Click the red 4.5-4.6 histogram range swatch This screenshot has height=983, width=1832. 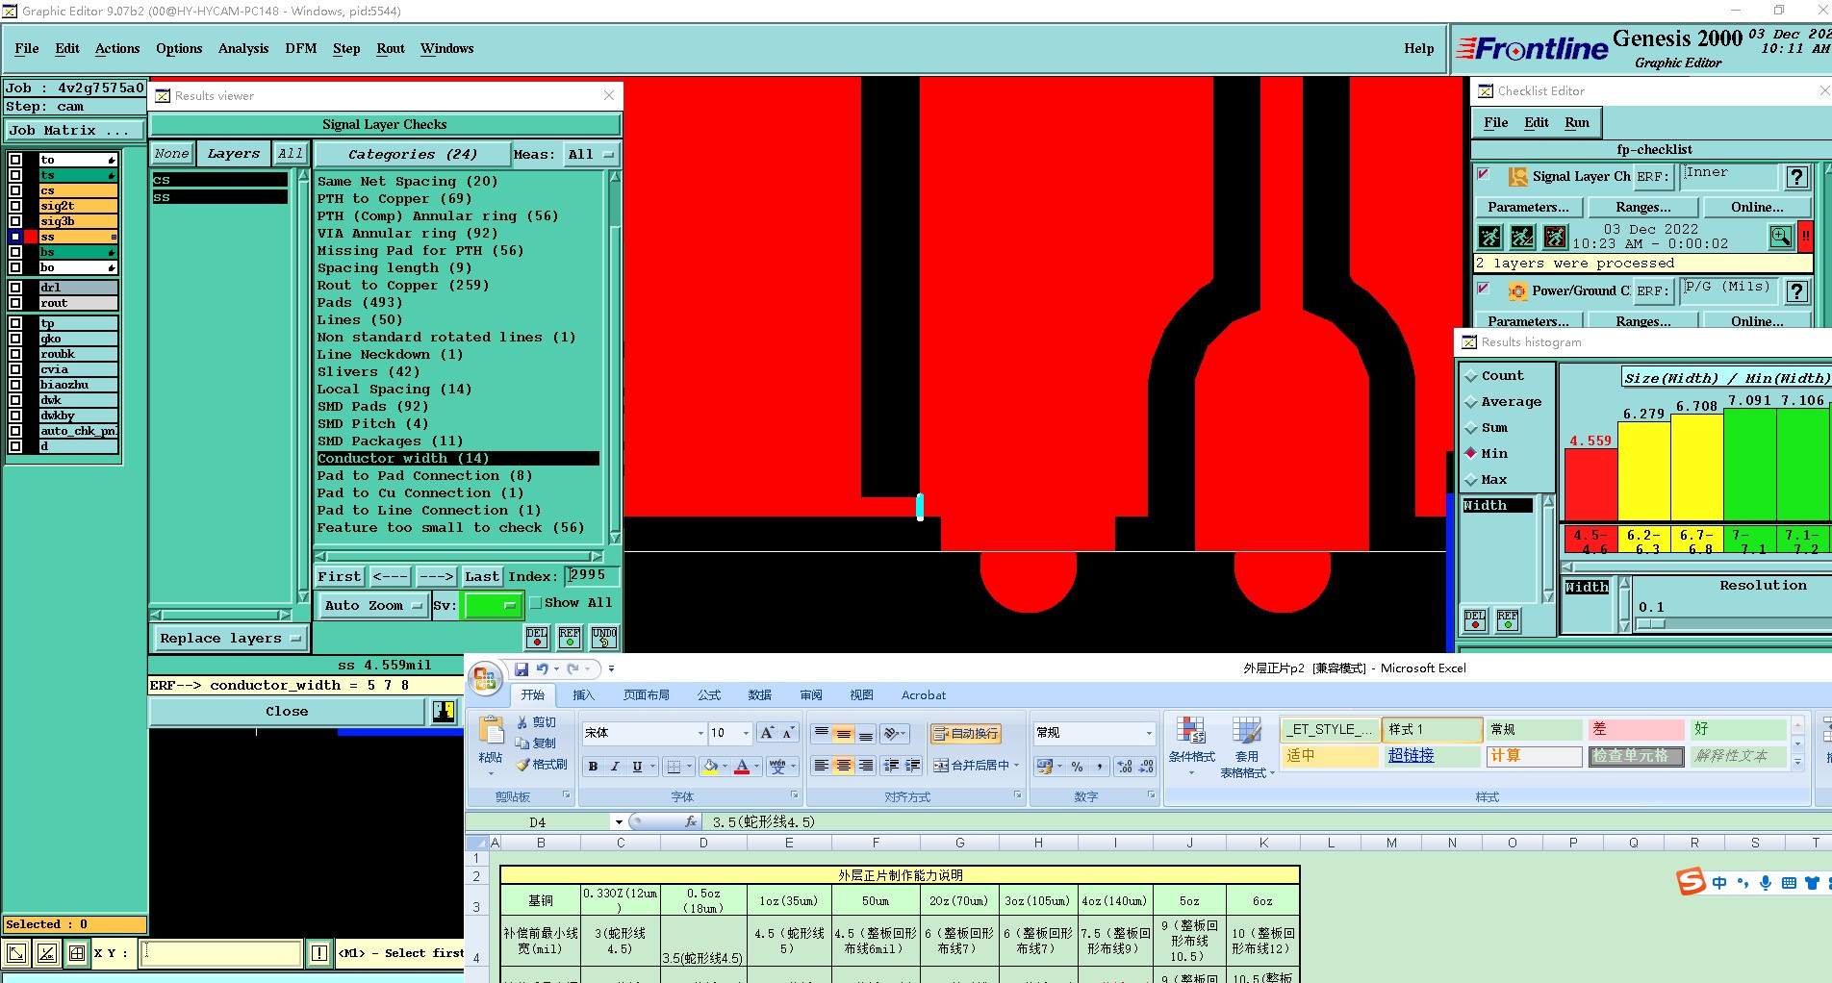click(x=1590, y=540)
